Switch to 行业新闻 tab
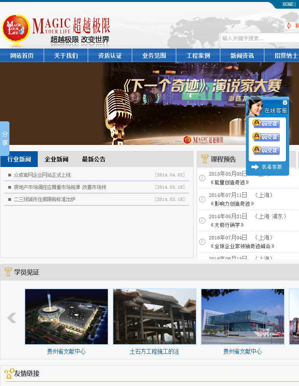Screen dimensions: 299x386 (x=19, y=159)
